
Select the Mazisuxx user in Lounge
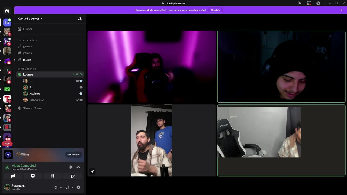pyautogui.click(x=53, y=93)
